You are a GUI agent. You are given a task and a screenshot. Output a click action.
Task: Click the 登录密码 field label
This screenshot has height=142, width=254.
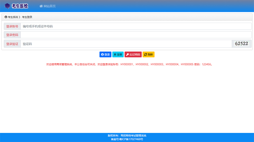tap(12, 35)
